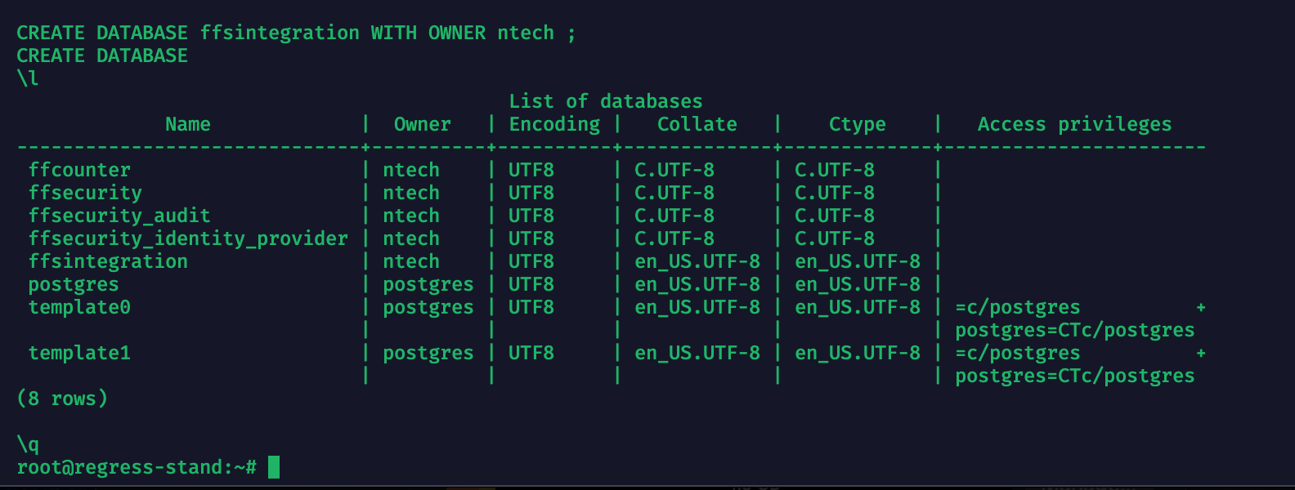Click the "(8 rows)" result count text

62,399
